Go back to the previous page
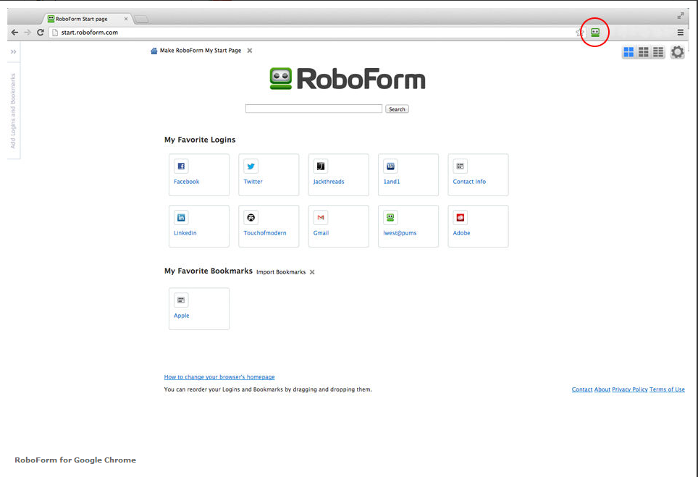 [x=14, y=32]
